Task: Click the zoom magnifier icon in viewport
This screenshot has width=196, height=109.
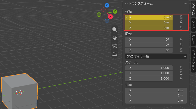Action: [115, 29]
